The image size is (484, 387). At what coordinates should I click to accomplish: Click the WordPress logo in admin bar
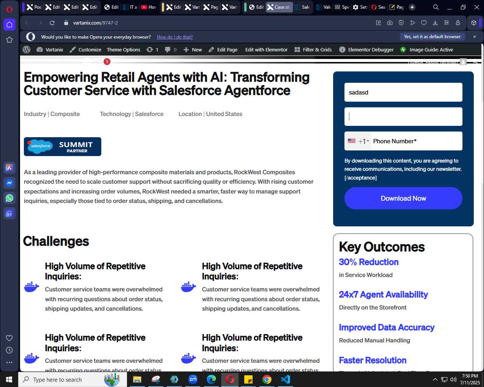(26, 50)
